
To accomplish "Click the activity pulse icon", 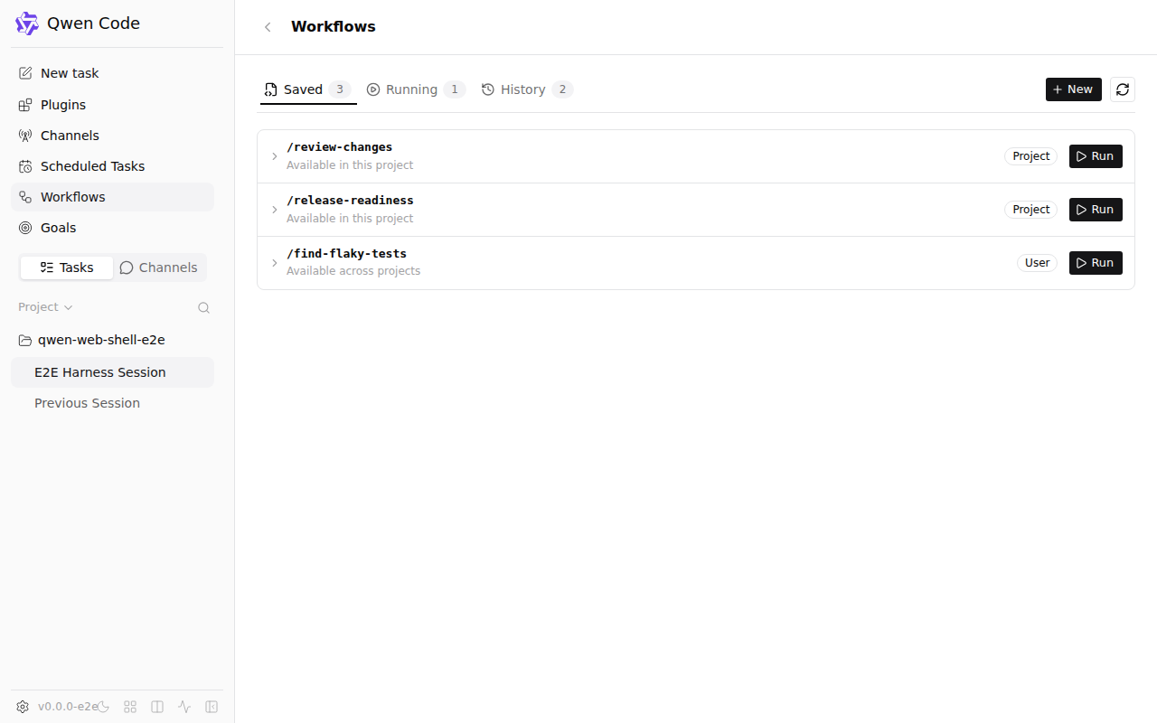I will coord(184,707).
